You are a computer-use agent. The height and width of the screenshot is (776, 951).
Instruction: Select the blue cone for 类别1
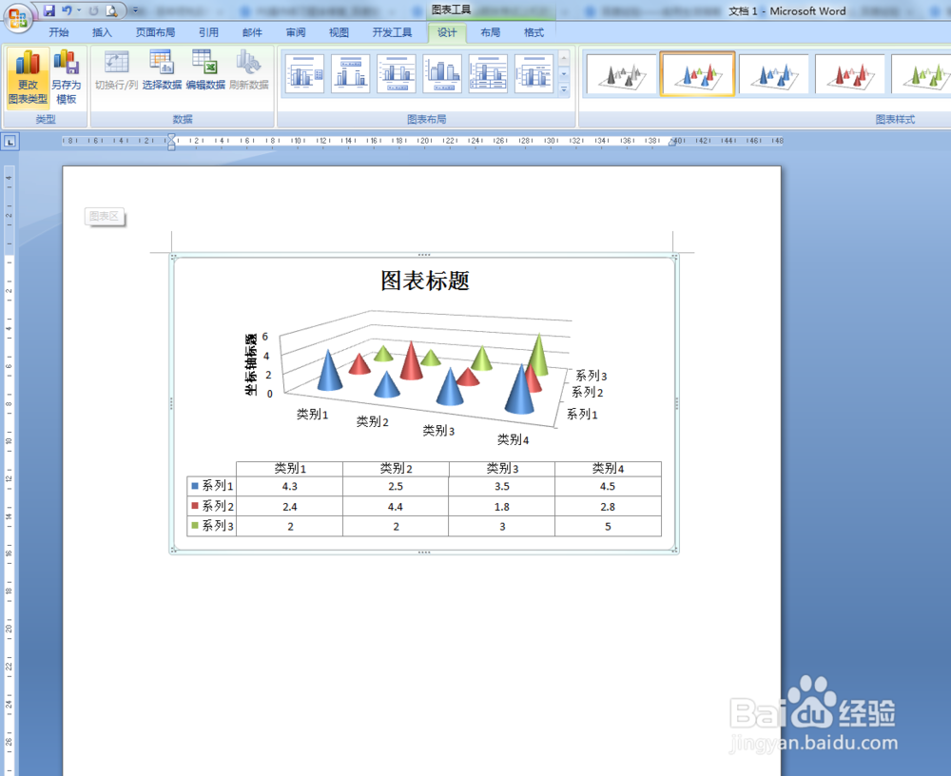point(329,371)
